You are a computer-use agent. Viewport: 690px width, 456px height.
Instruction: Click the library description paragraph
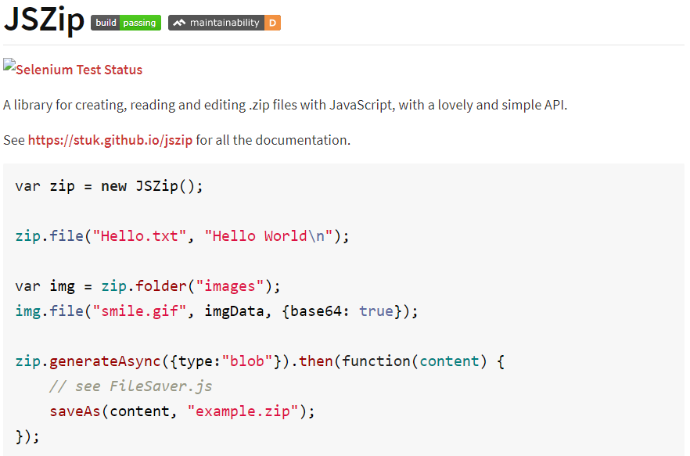pos(285,105)
